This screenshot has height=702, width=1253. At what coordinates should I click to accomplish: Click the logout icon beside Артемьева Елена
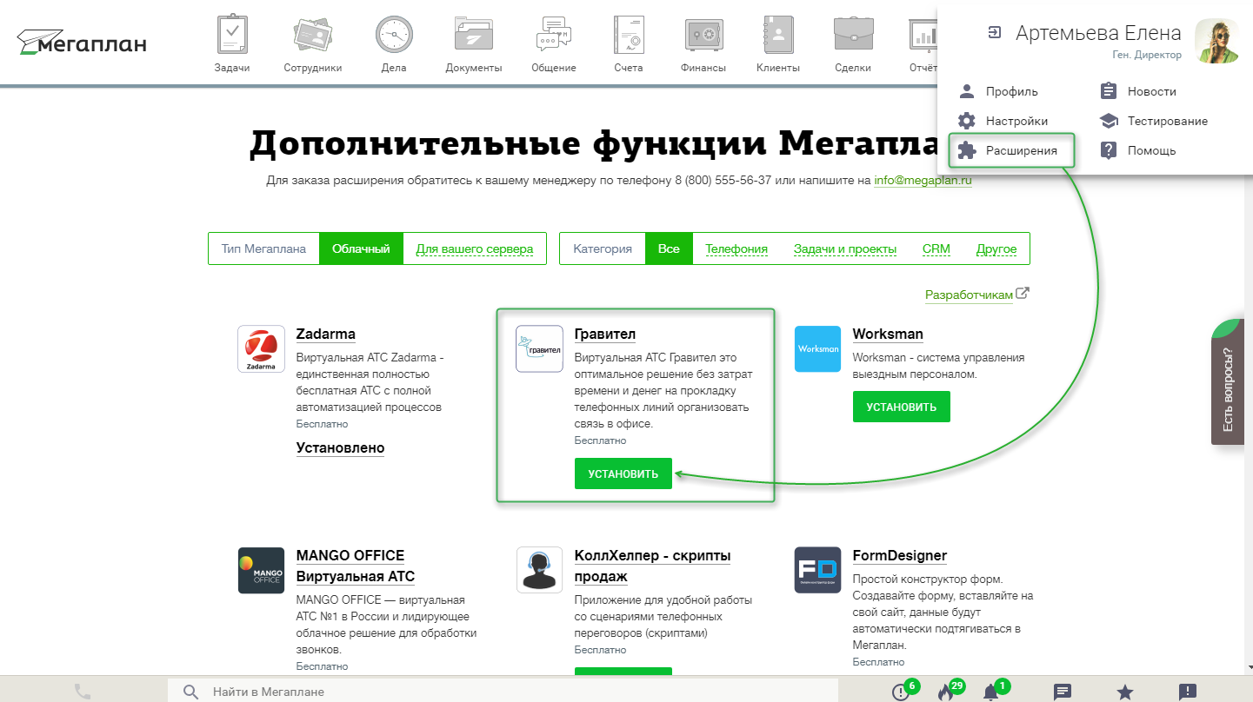(x=995, y=33)
